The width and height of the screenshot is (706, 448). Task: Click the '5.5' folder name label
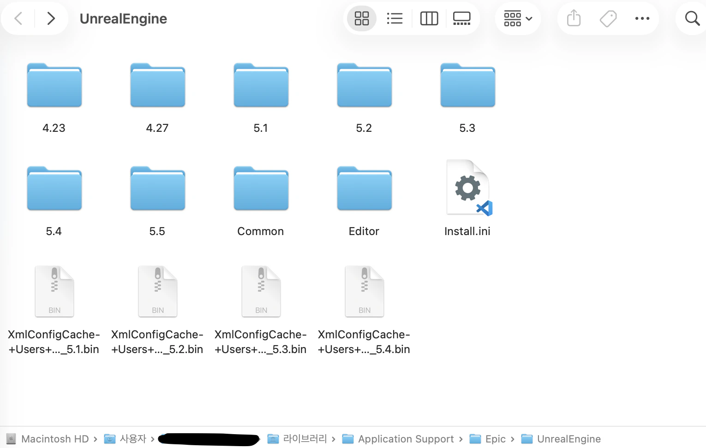click(157, 231)
